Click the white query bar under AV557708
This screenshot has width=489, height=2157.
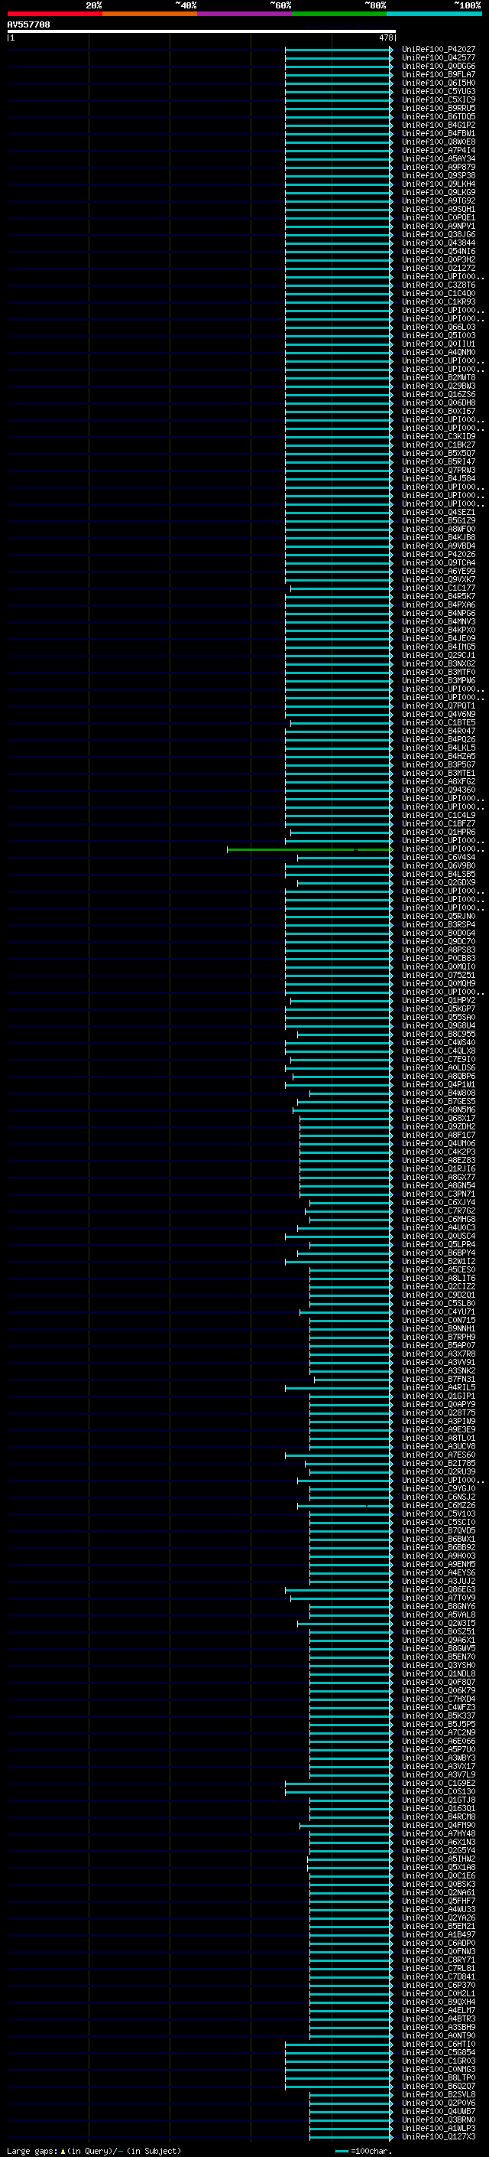pos(202,32)
